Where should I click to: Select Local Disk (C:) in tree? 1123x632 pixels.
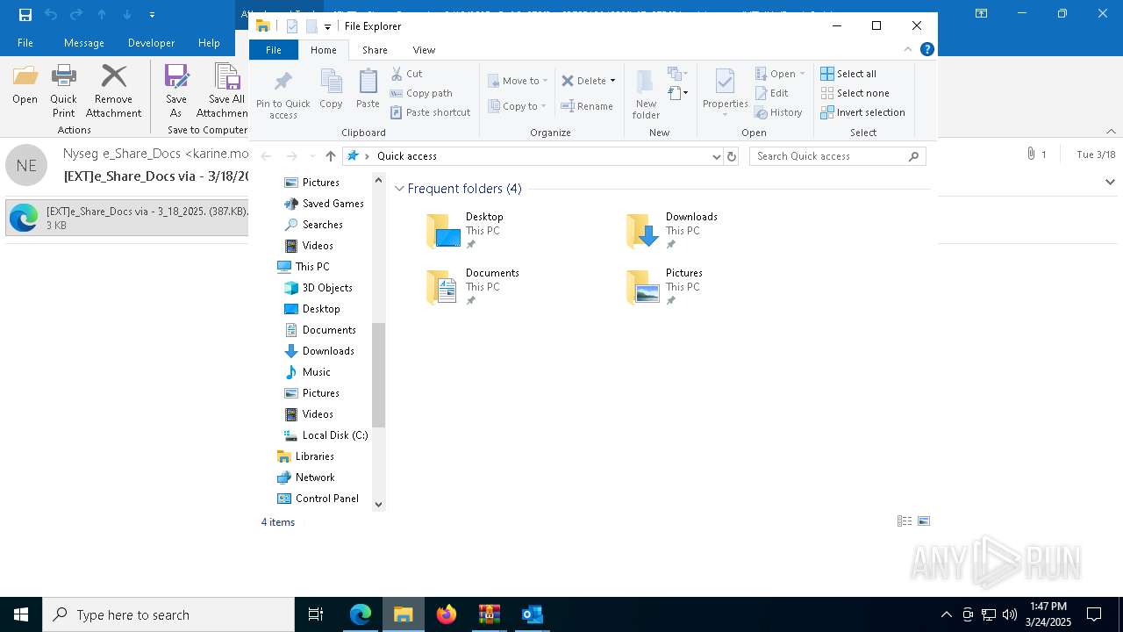(x=325, y=435)
